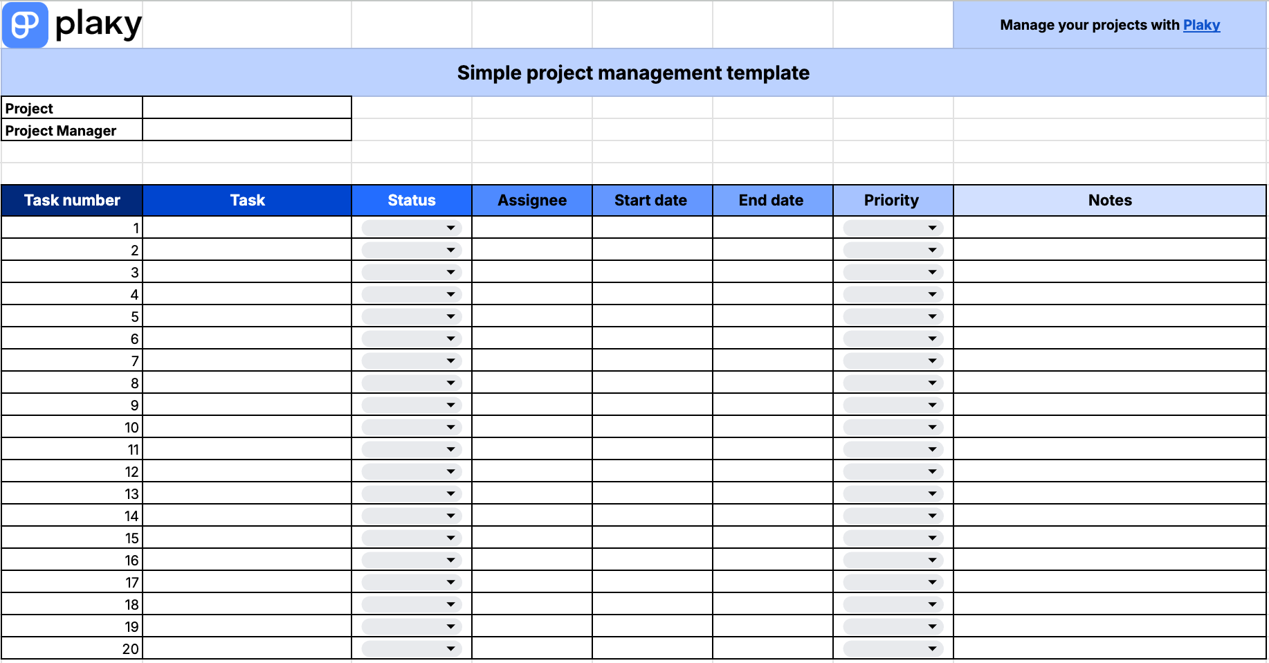Click the End date cell for task 8

(772, 383)
